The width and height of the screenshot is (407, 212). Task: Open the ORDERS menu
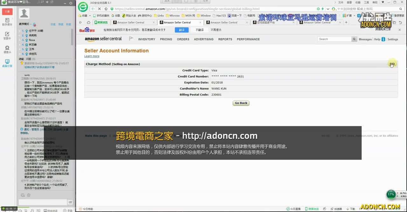[183, 39]
